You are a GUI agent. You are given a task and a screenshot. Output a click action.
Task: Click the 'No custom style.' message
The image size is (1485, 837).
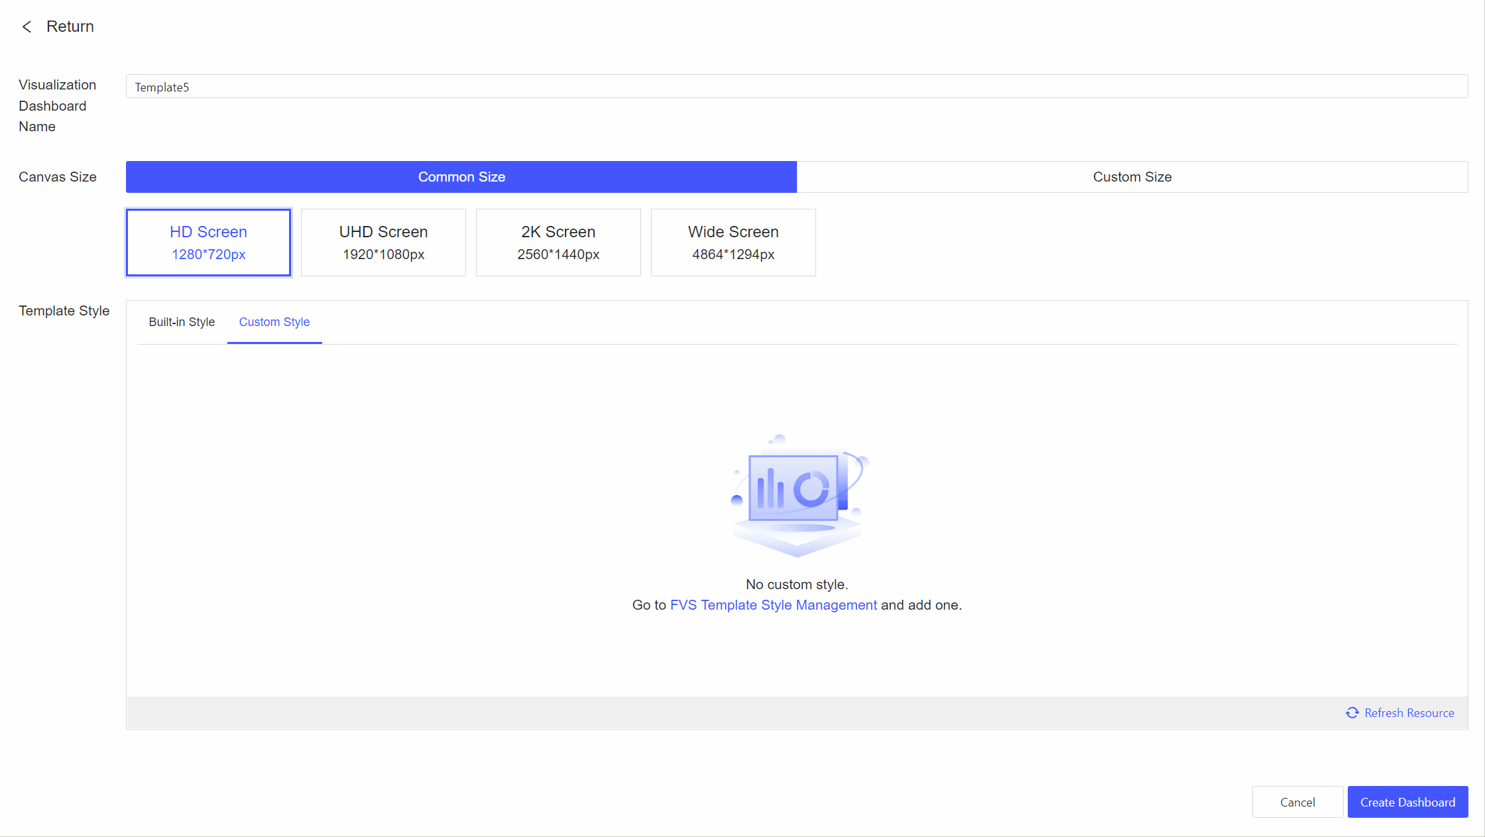click(797, 585)
